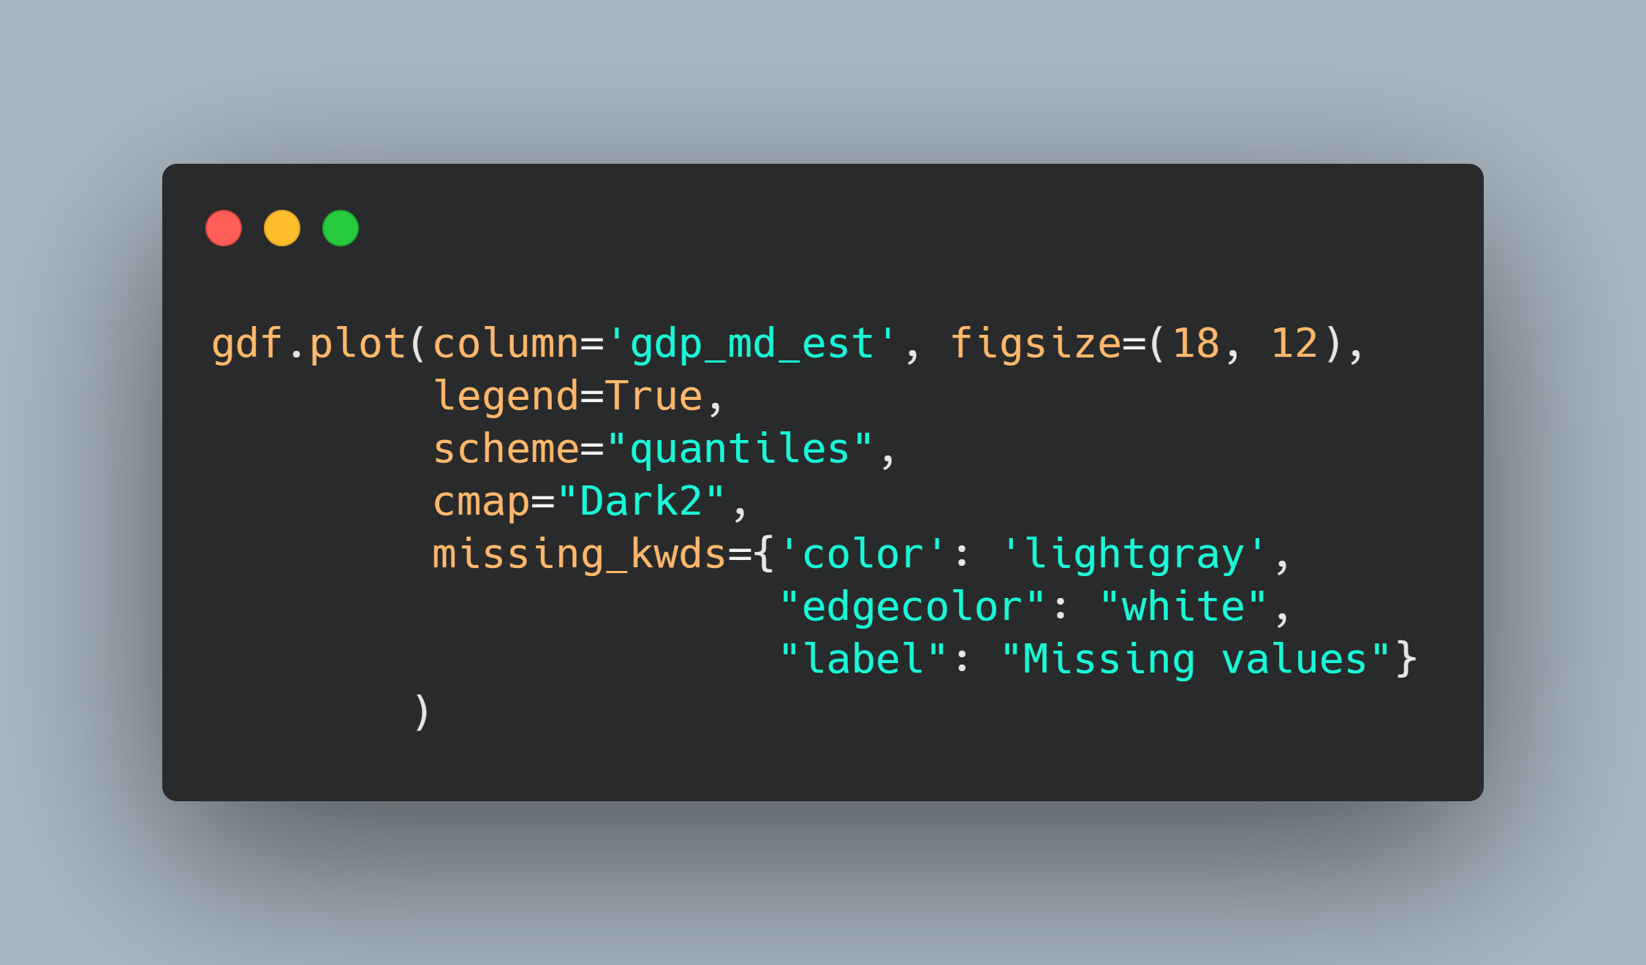
Task: Click the 'lightgray' color value
Action: tap(1134, 555)
